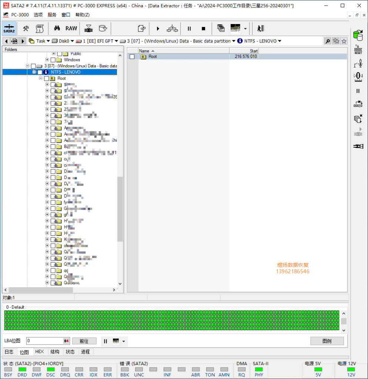The width and height of the screenshot is (368, 379).
Task: Tick the Root checkbox in the file list
Action: (x=132, y=57)
